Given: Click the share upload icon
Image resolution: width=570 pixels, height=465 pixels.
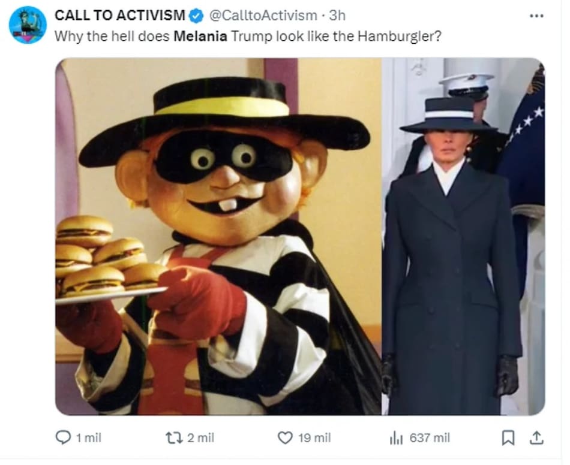Looking at the screenshot, I should point(536,438).
